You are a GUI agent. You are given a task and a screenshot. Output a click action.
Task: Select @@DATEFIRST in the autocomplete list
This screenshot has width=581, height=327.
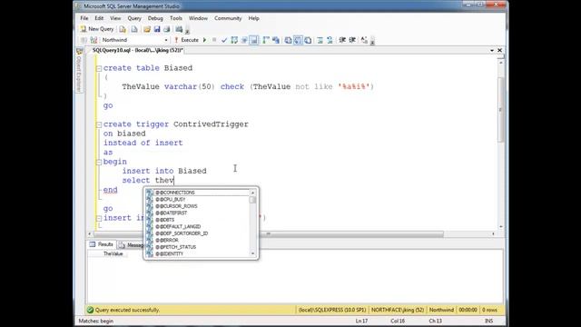[197, 213]
